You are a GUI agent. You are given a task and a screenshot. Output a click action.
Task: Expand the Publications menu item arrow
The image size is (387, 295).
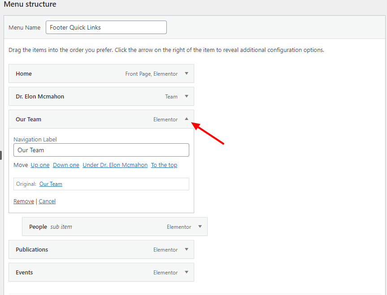[x=187, y=250]
